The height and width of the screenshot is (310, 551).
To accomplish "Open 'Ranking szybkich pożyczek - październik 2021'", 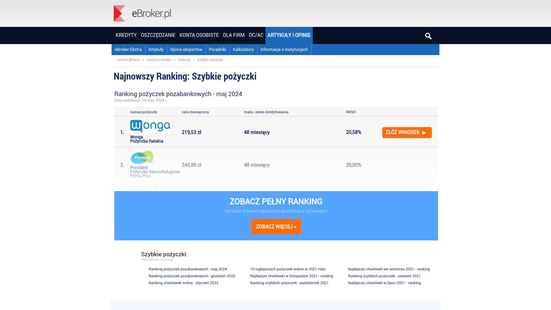I will coord(289,283).
